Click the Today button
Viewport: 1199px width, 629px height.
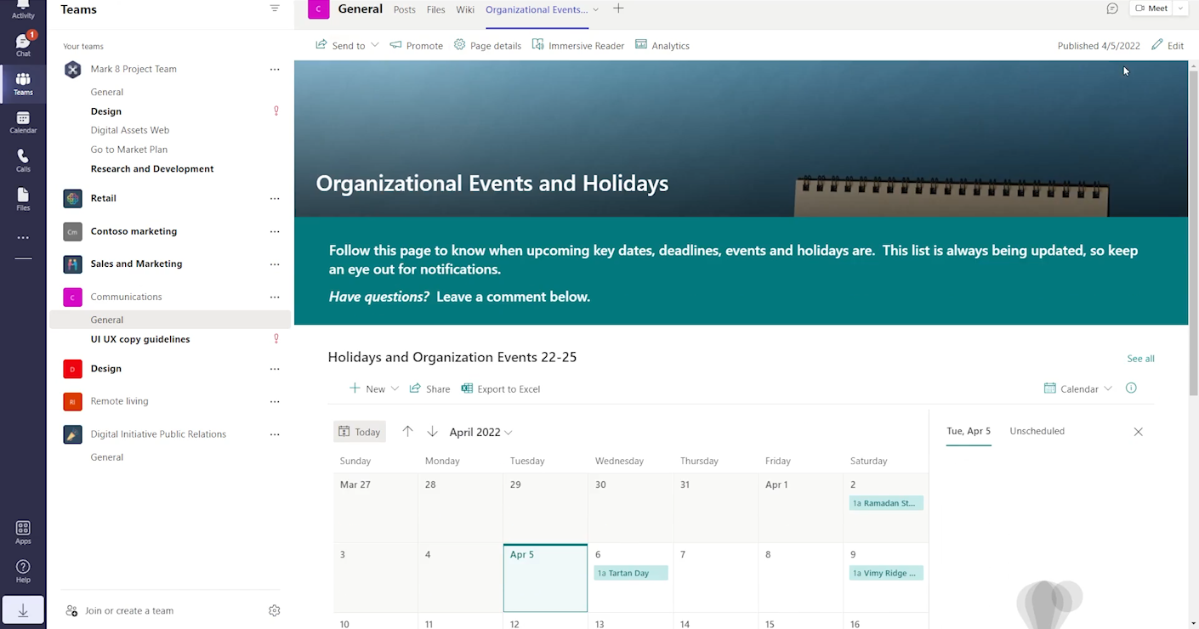click(x=360, y=432)
